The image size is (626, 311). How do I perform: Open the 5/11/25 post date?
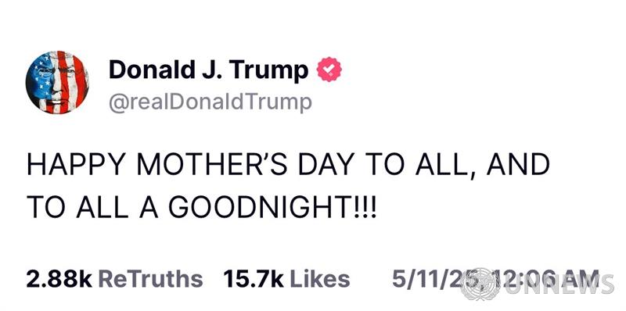pos(434,279)
